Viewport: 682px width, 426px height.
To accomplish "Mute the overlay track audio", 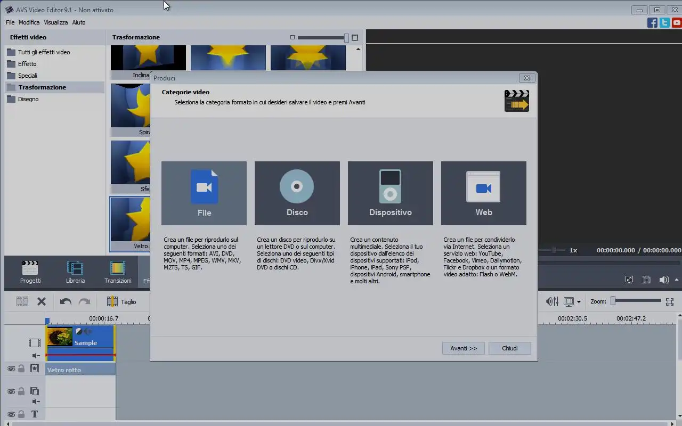I will tap(36, 402).
